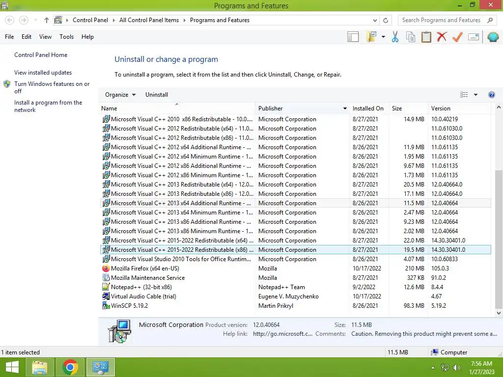503x377 pixels.
Task: Select the Virtual Audio Cable (trial) icon
Action: click(x=106, y=296)
